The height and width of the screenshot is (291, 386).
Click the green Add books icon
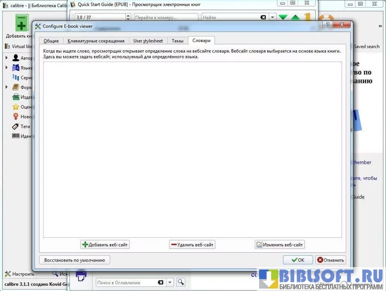coord(22,23)
